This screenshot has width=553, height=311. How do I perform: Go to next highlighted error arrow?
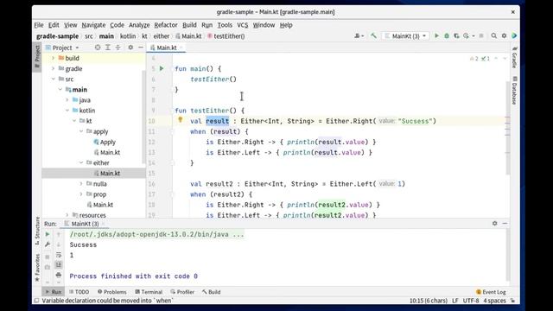pos(505,59)
